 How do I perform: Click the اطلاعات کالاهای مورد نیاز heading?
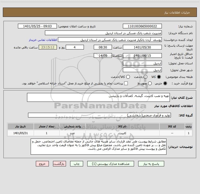174,106
